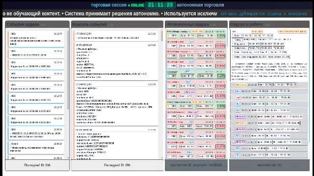Click the Консоль событий scrollbar down arrow

[x=162, y=157]
